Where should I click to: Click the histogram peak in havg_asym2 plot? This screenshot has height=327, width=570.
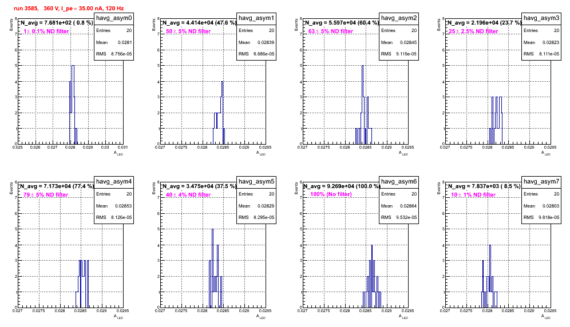(x=362, y=66)
